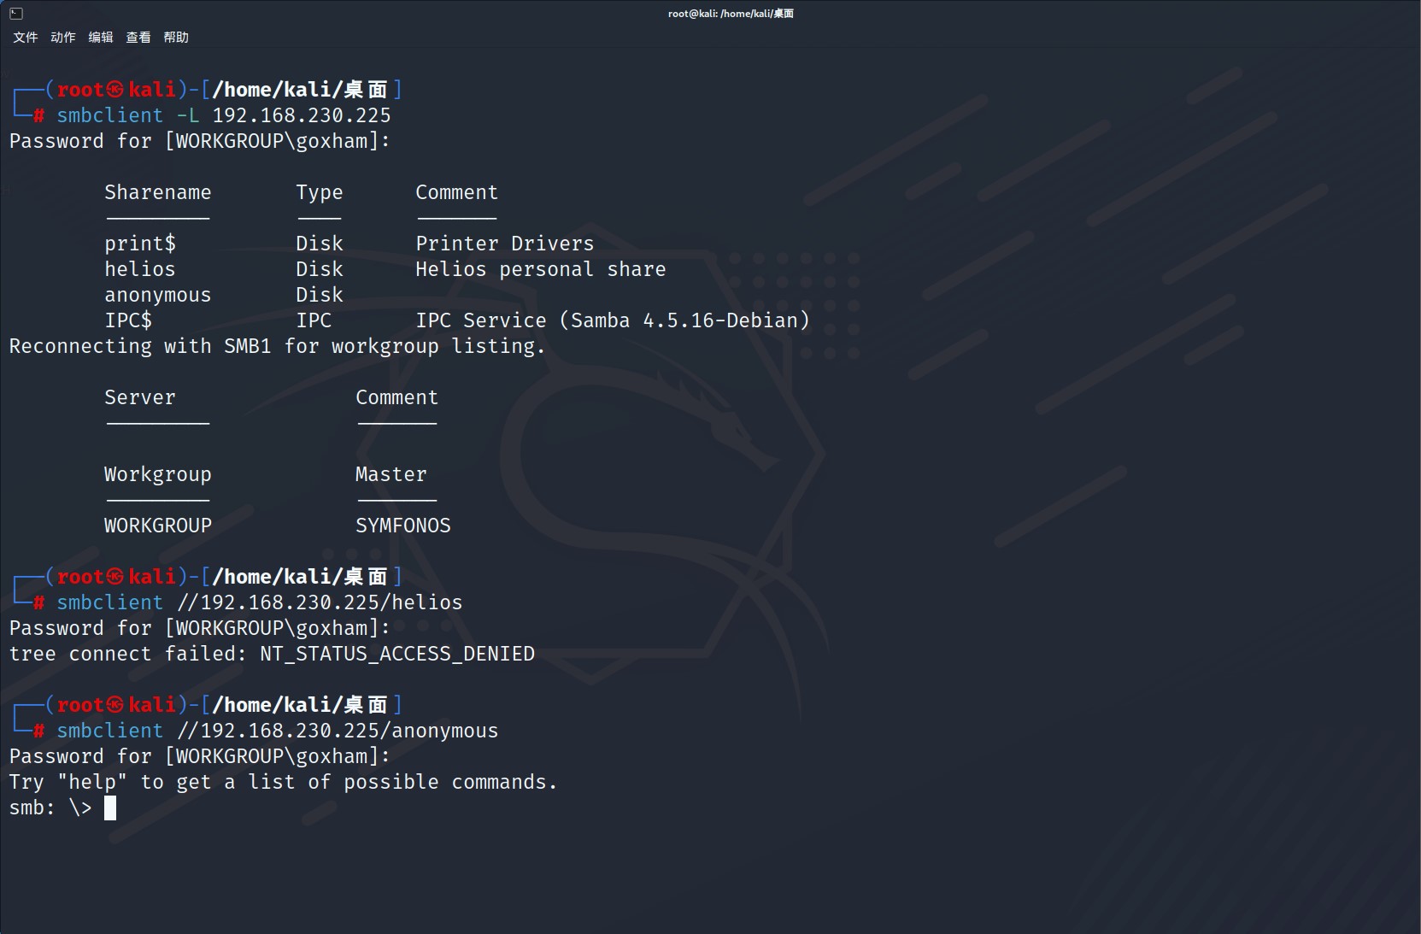Click the 'Comment' header in the share table
1421x934 pixels.
457,192
